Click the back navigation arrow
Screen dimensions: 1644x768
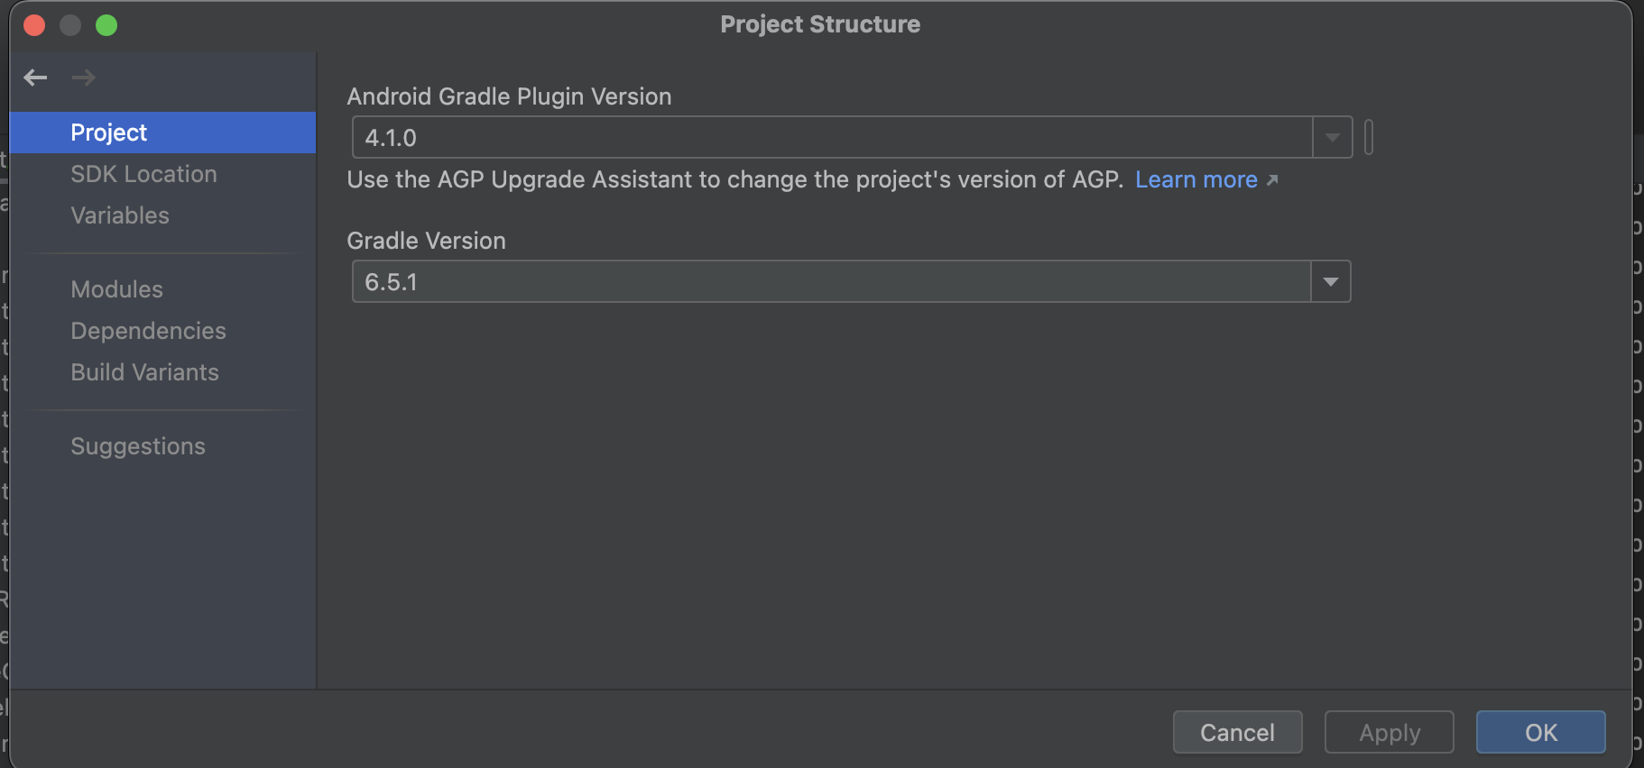point(35,78)
